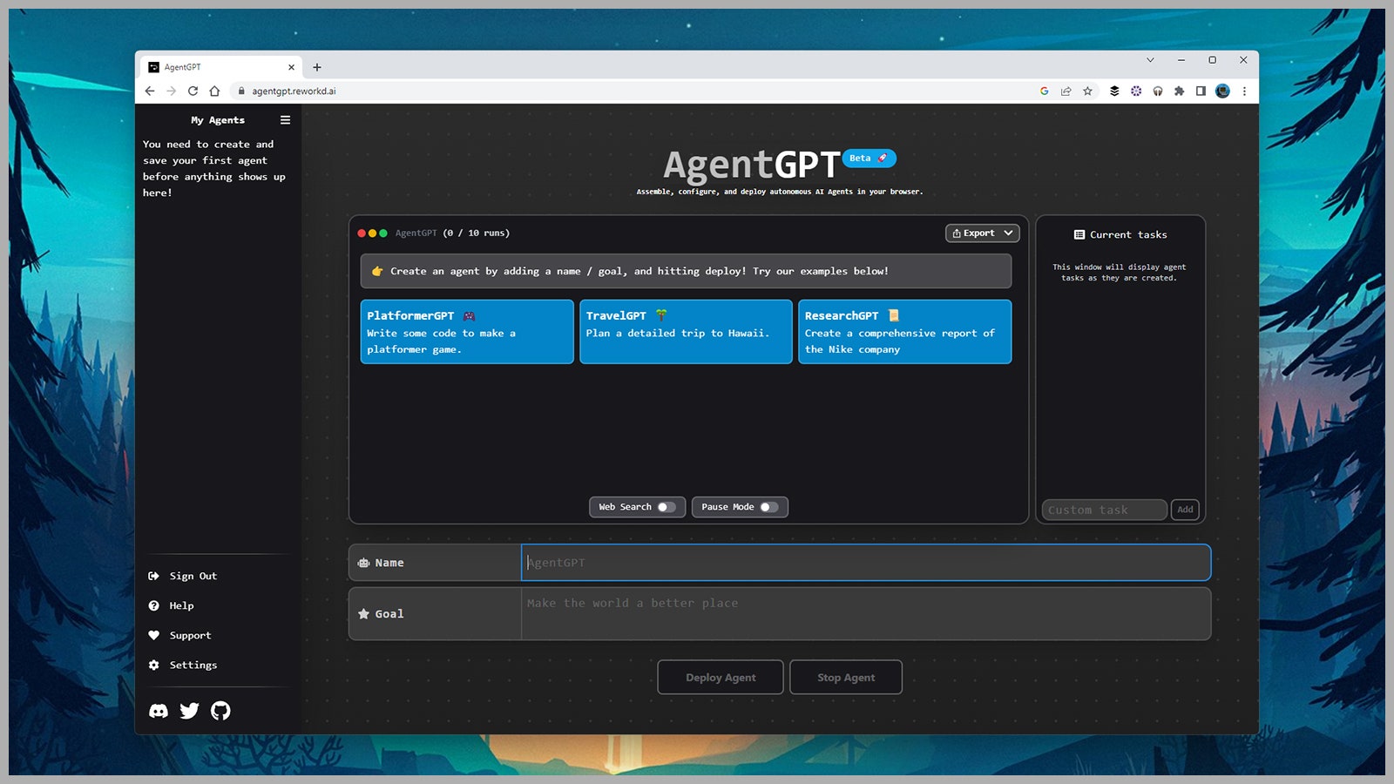Toggle the Web Search switch
The width and height of the screenshot is (1394, 784).
667,507
